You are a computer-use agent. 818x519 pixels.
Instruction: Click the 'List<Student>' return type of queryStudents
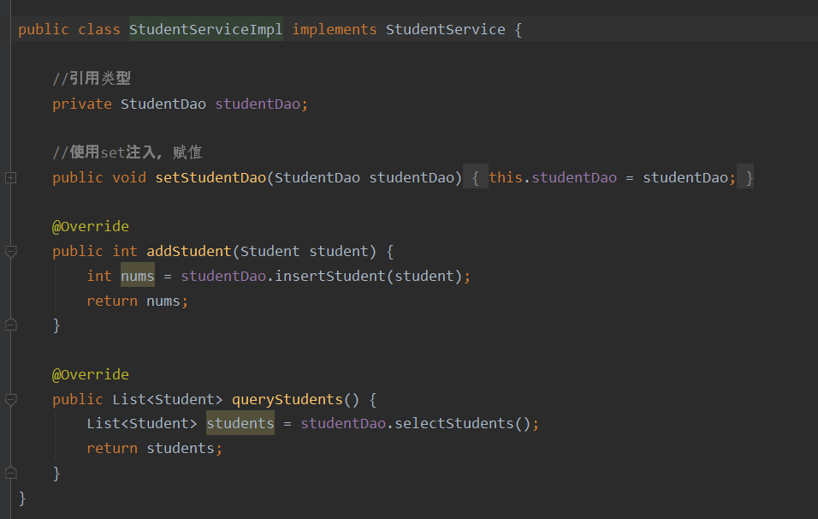pos(168,399)
